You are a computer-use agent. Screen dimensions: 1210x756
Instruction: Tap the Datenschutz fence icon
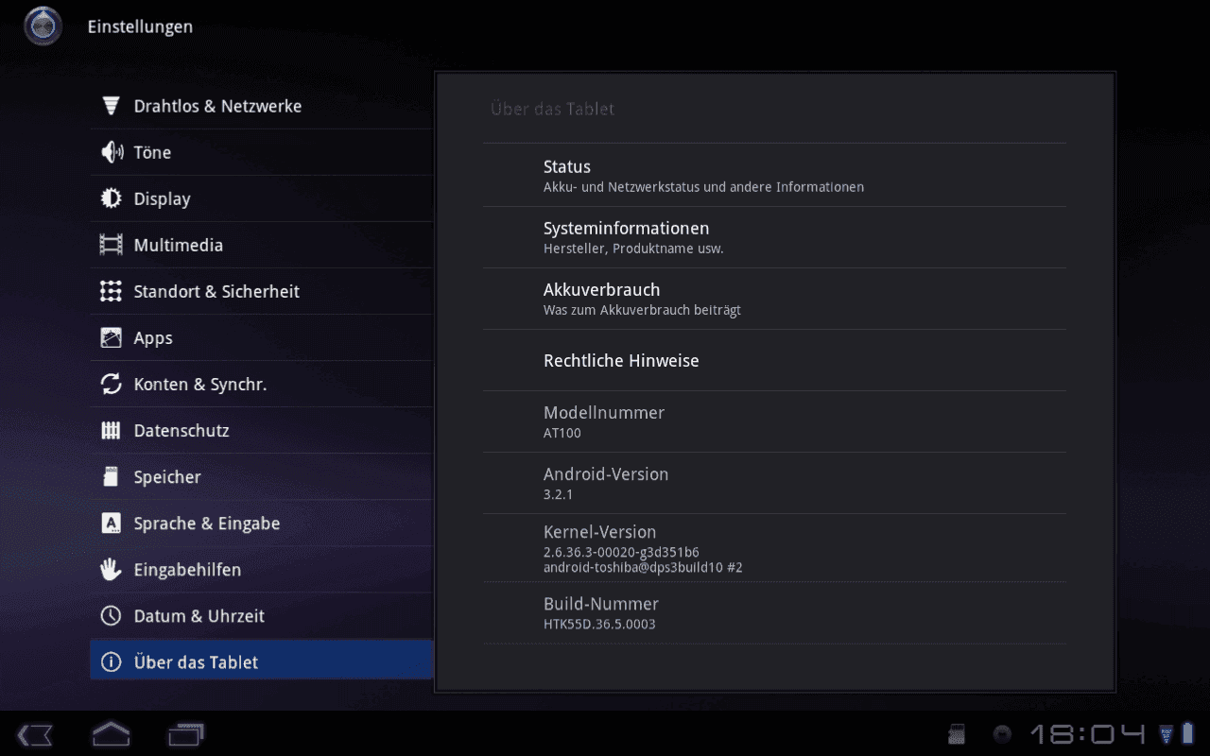point(112,431)
